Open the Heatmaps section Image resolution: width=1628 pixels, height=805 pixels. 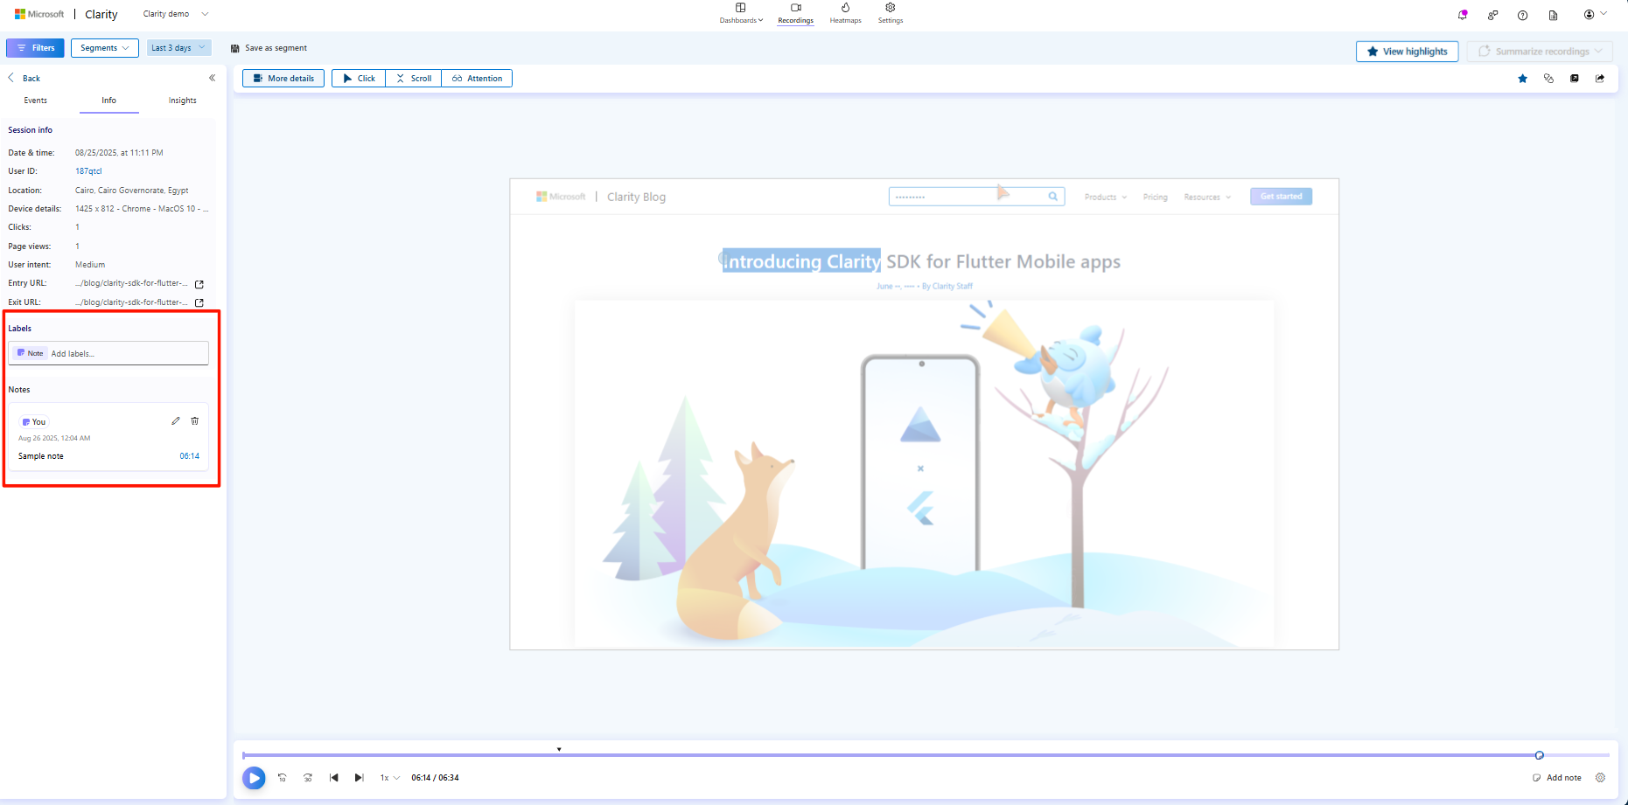[x=845, y=13]
